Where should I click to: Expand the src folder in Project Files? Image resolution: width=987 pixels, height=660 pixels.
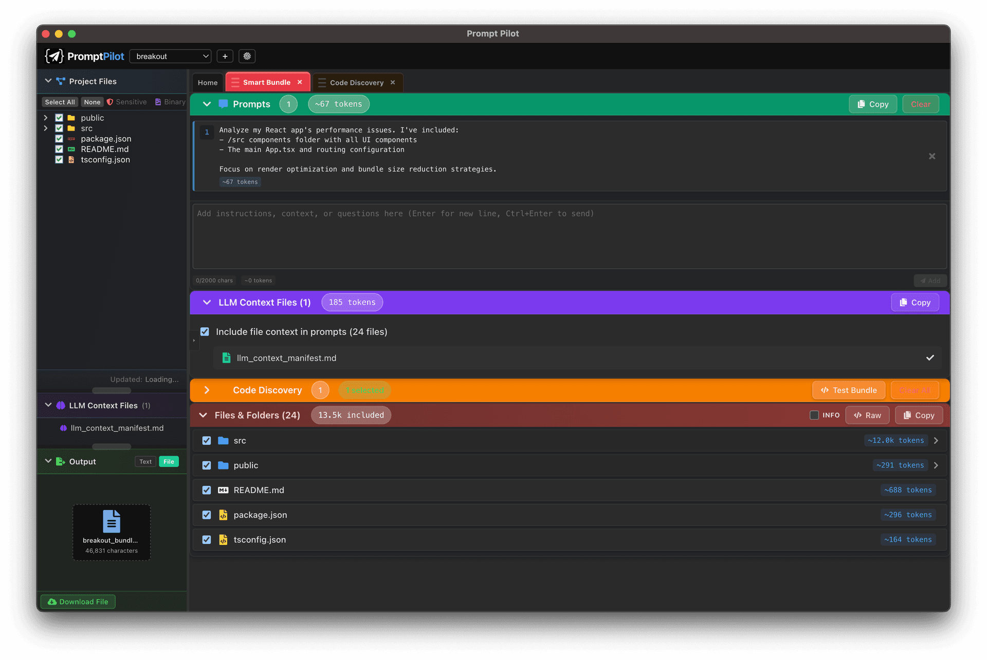coord(46,128)
